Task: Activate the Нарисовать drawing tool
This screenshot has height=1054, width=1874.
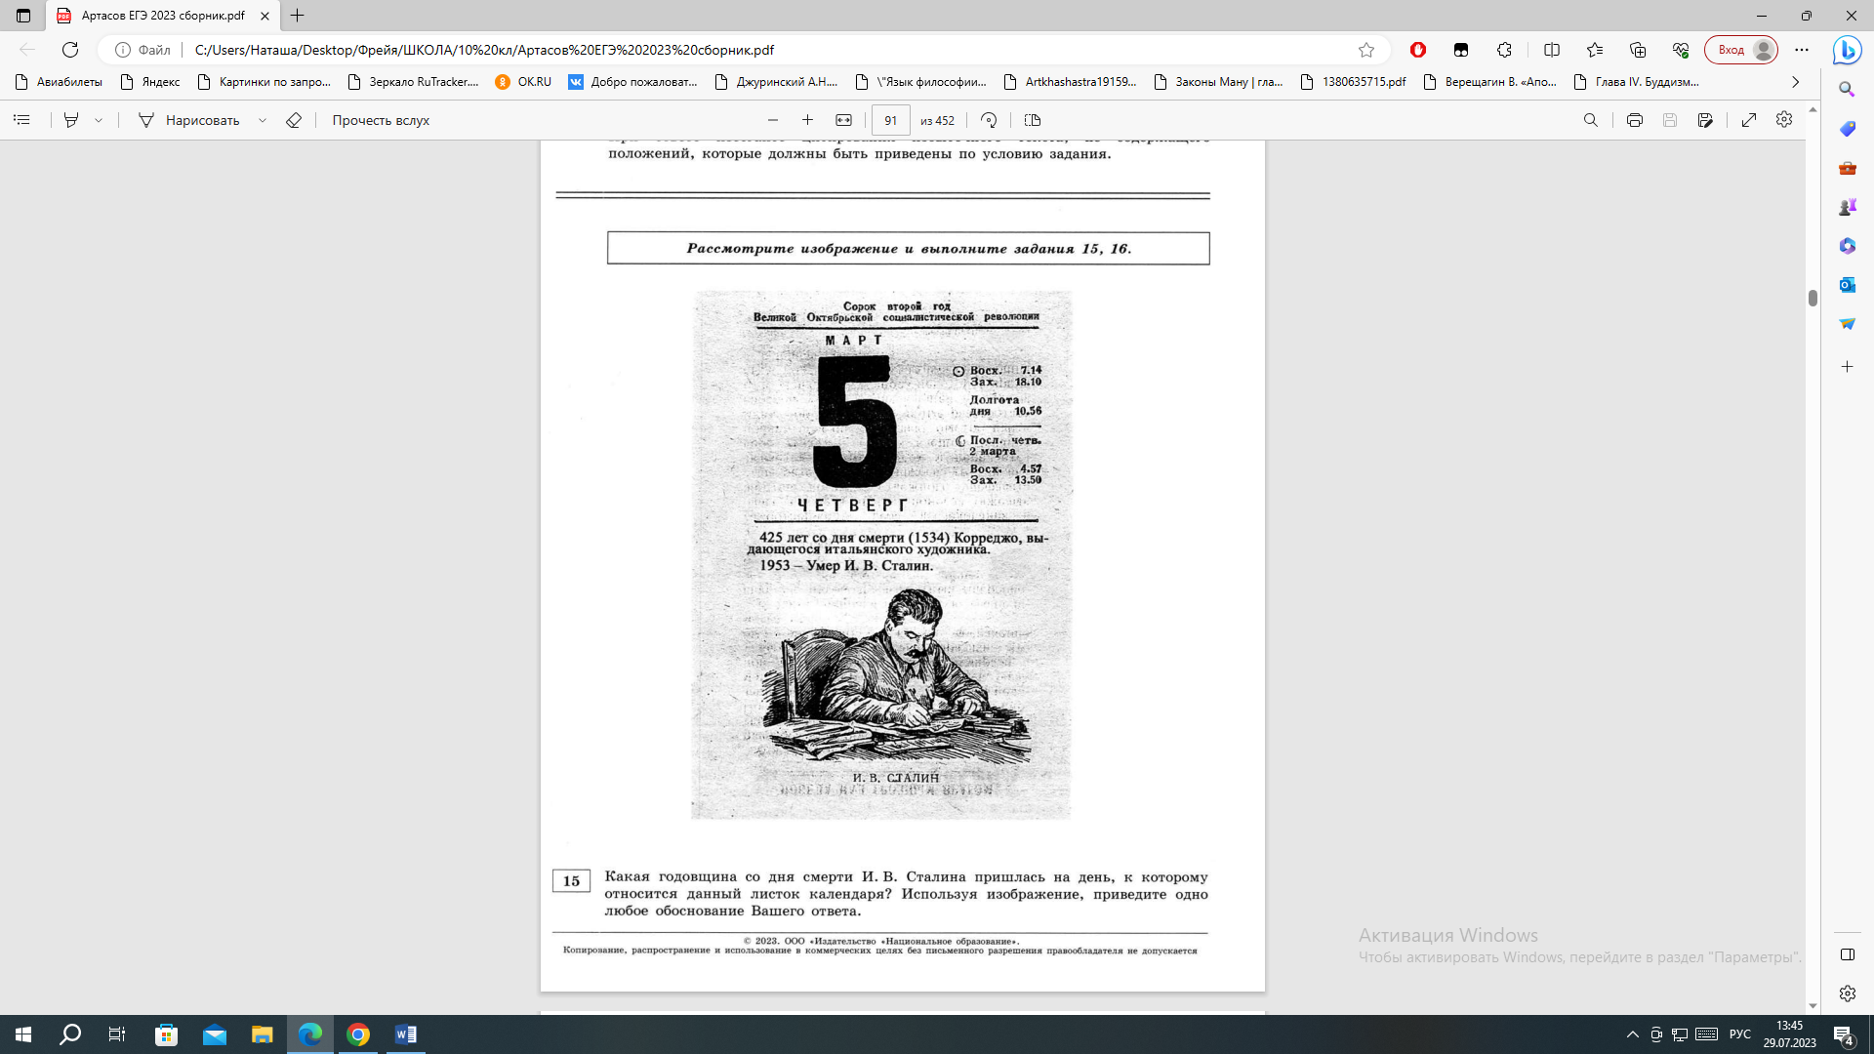Action: [x=188, y=120]
